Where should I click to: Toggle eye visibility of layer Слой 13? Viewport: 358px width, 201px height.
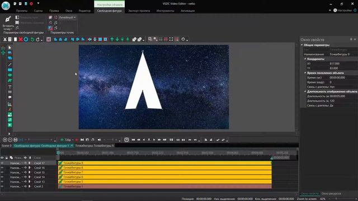click(2, 181)
